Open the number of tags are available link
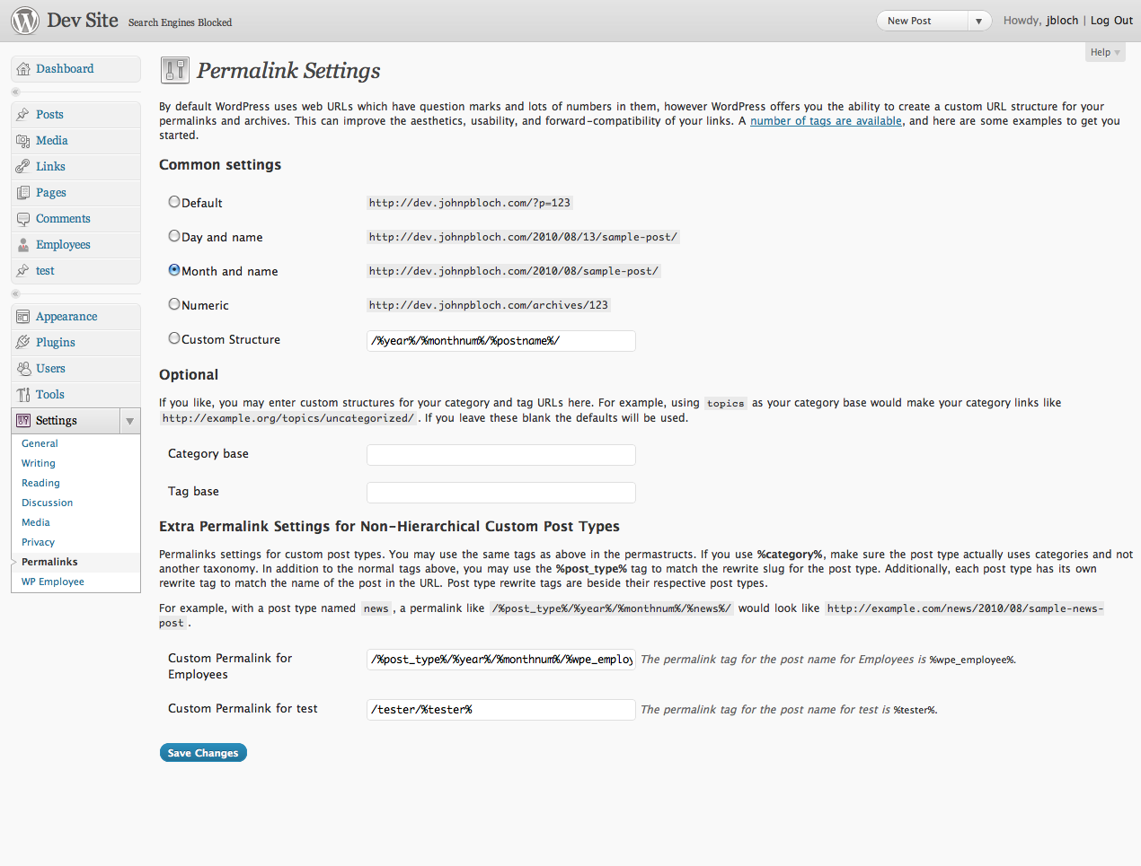 pos(826,121)
